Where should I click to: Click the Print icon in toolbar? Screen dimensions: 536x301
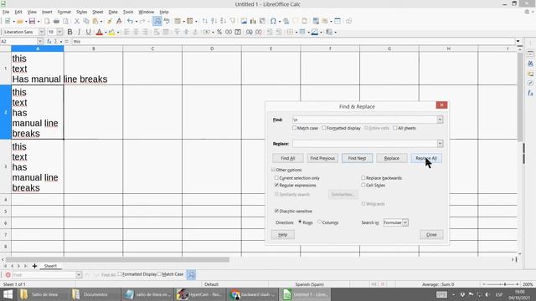(56, 21)
